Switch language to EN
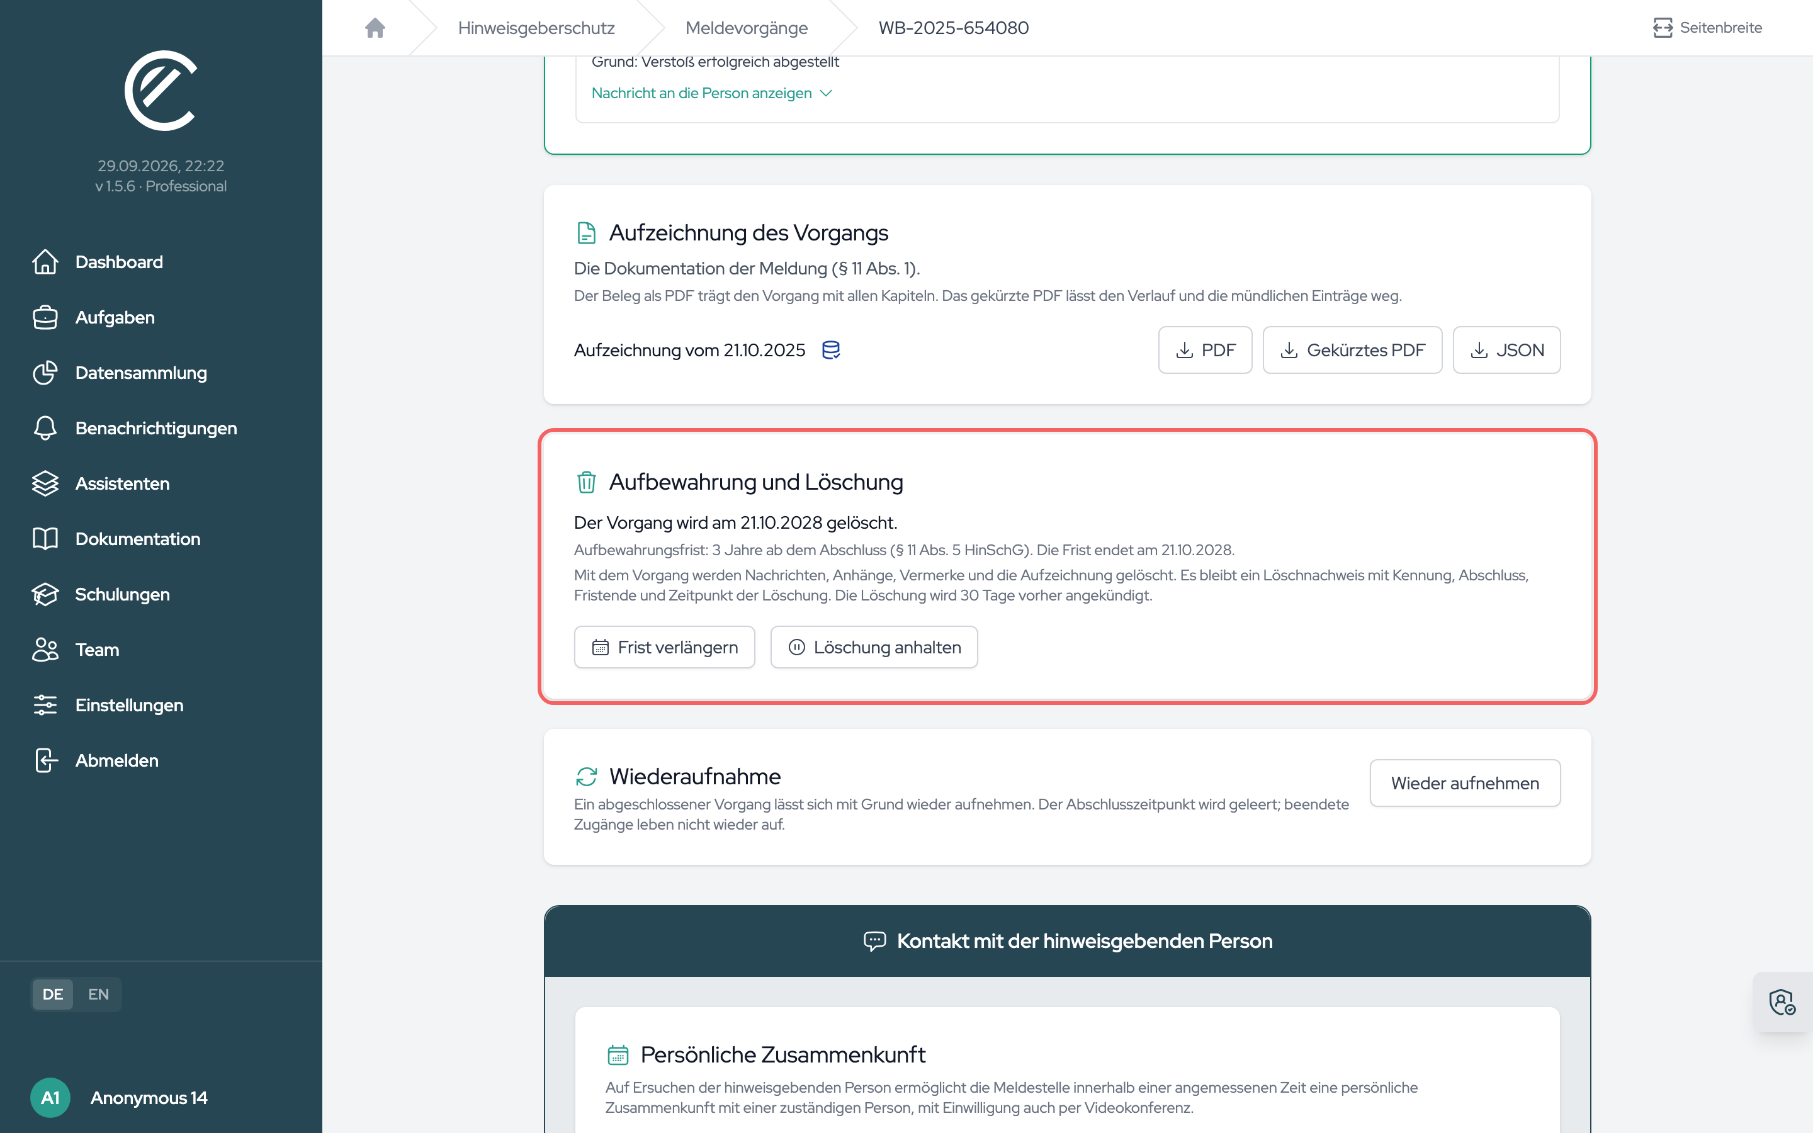1813x1133 pixels. point(98,994)
